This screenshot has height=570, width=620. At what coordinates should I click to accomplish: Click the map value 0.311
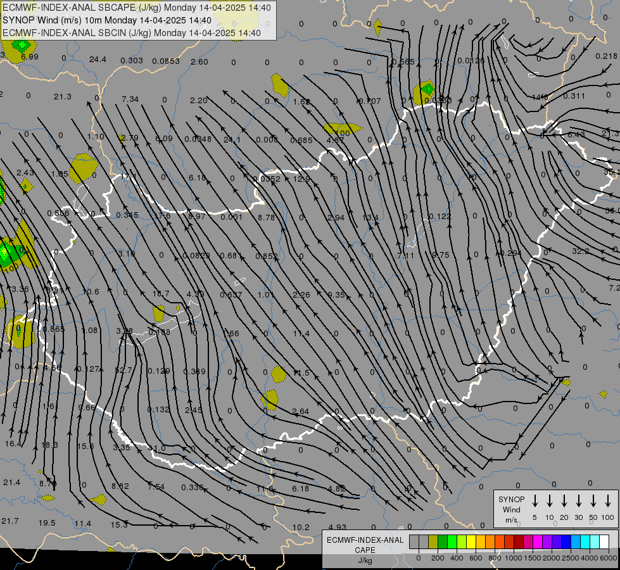pos(574,96)
